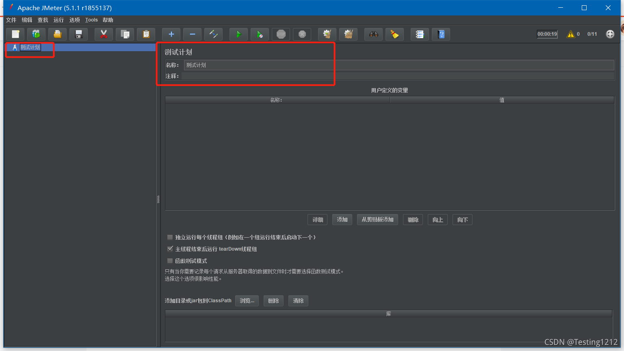Click the Shutdown test icon

(302, 34)
